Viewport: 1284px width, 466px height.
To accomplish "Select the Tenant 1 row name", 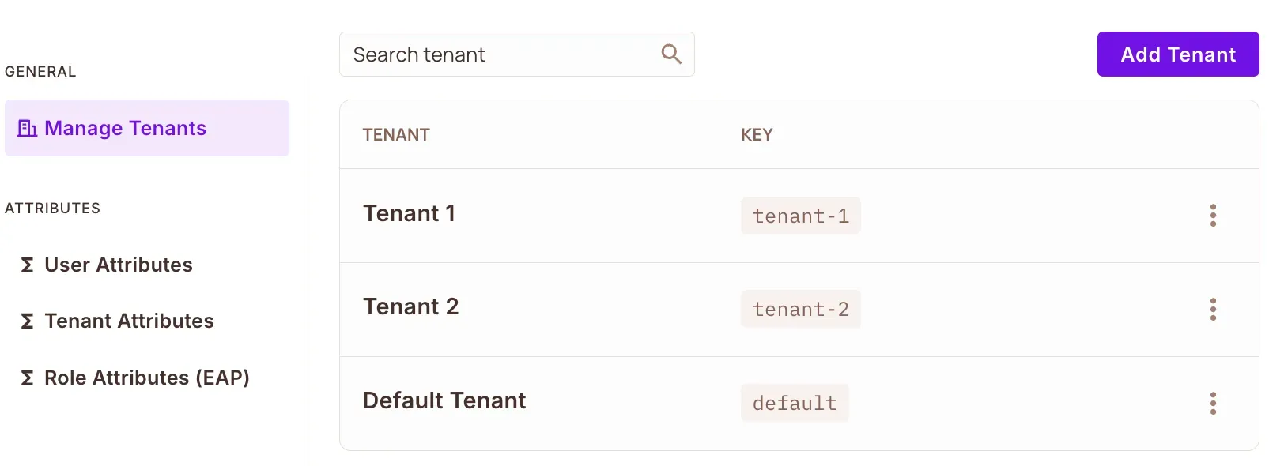I will 409,214.
